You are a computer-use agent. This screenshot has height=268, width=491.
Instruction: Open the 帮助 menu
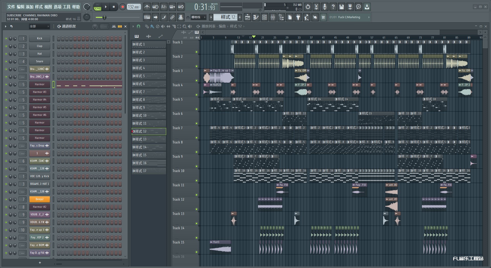[x=76, y=7]
